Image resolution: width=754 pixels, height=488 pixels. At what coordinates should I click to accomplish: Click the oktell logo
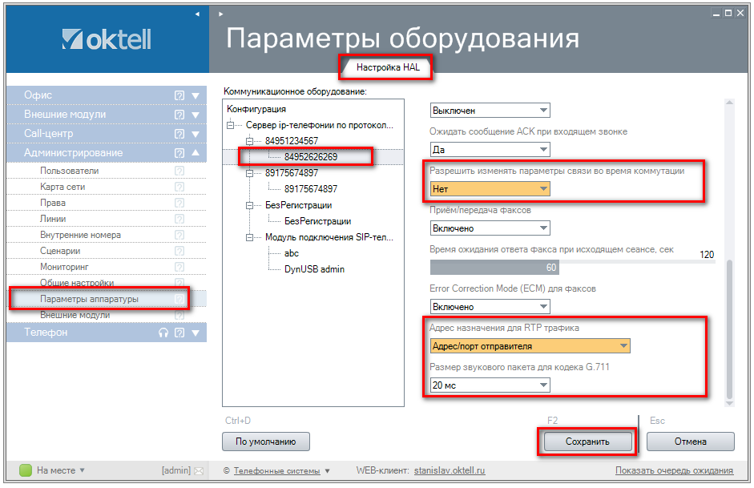coord(107,39)
